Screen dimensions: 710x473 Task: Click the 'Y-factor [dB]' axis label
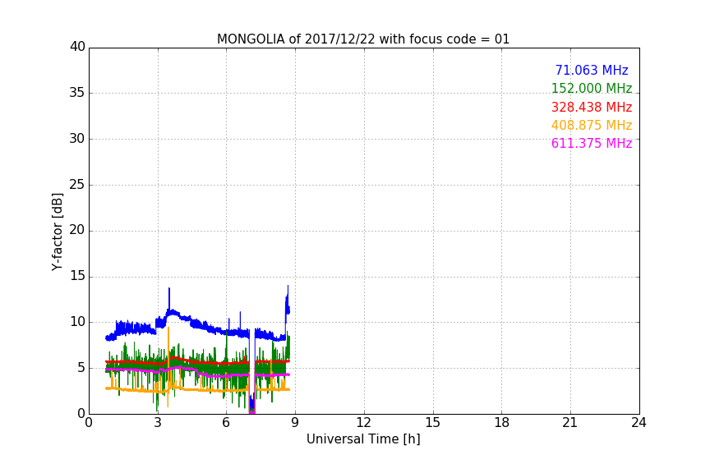point(57,232)
